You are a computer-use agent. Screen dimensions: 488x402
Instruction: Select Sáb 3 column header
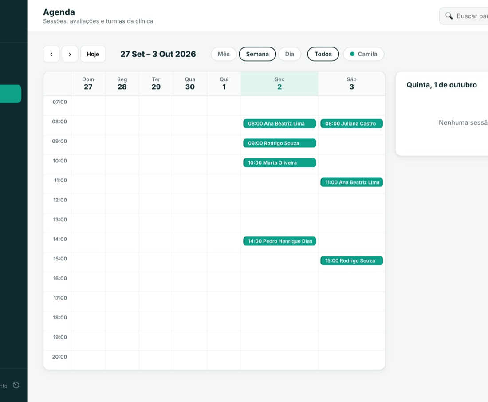(x=352, y=83)
